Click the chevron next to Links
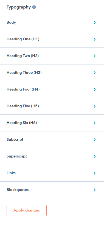The width and height of the screenshot is (104, 228). (95, 173)
